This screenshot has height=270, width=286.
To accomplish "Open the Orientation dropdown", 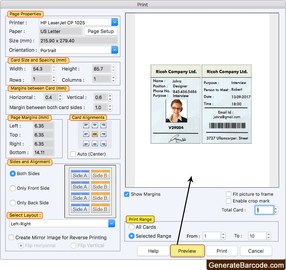I will click(115, 50).
